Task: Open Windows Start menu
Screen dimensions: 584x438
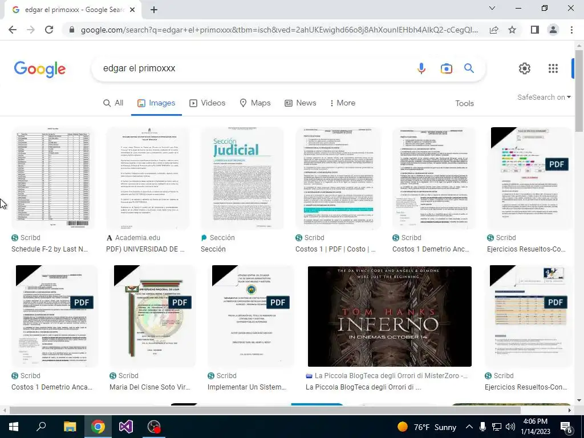Action: (14, 427)
